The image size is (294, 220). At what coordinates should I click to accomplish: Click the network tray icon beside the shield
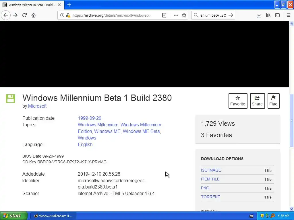point(267,216)
